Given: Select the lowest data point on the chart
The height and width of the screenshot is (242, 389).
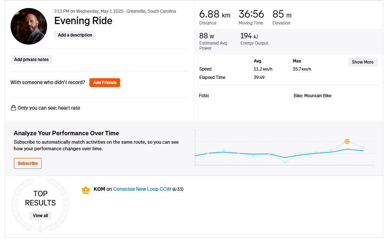Looking at the screenshot, I should click(285, 162).
